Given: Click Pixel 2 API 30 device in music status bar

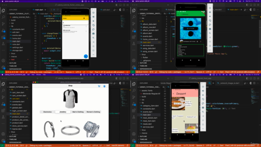Looking at the screenshot, I should [240, 72].
